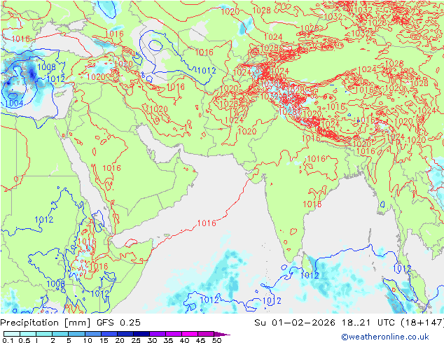Click the date text 'Su 01-02-2026'
The width and height of the screenshot is (444, 343).
click(x=295, y=323)
